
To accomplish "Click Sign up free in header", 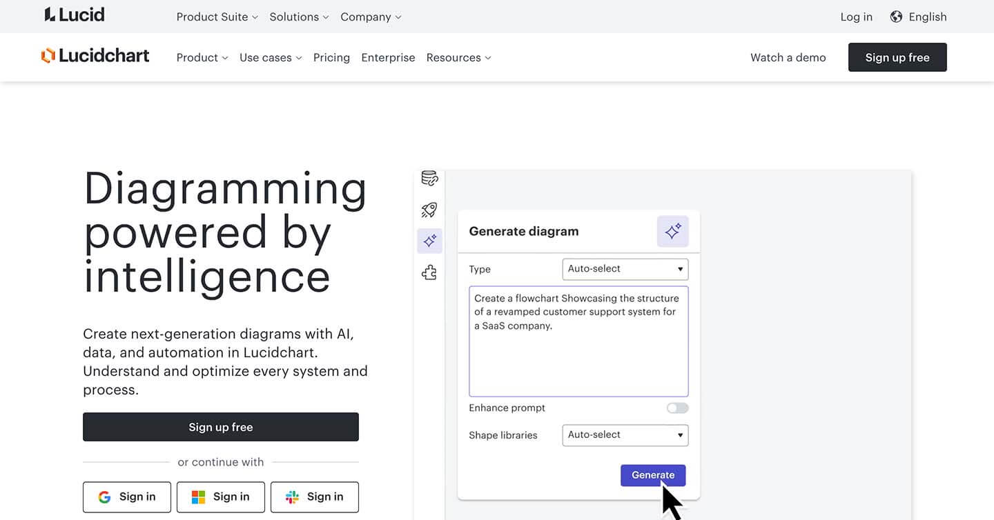I will pos(897,57).
